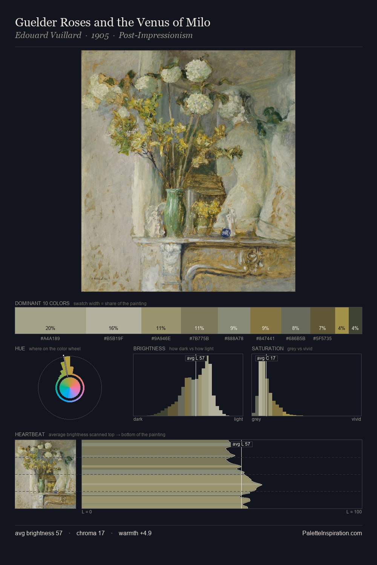Image resolution: width=377 pixels, height=565 pixels.
Task: Click the heartbeat brightness scan chart
Action: (x=222, y=474)
